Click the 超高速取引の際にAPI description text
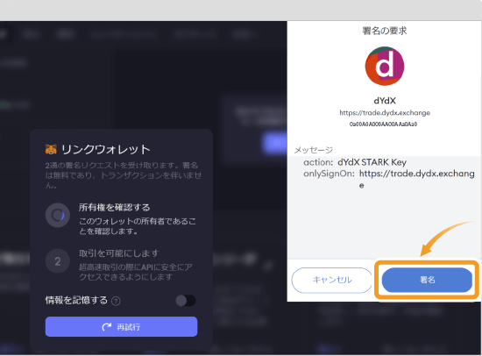This screenshot has height=356, width=482. point(136,272)
